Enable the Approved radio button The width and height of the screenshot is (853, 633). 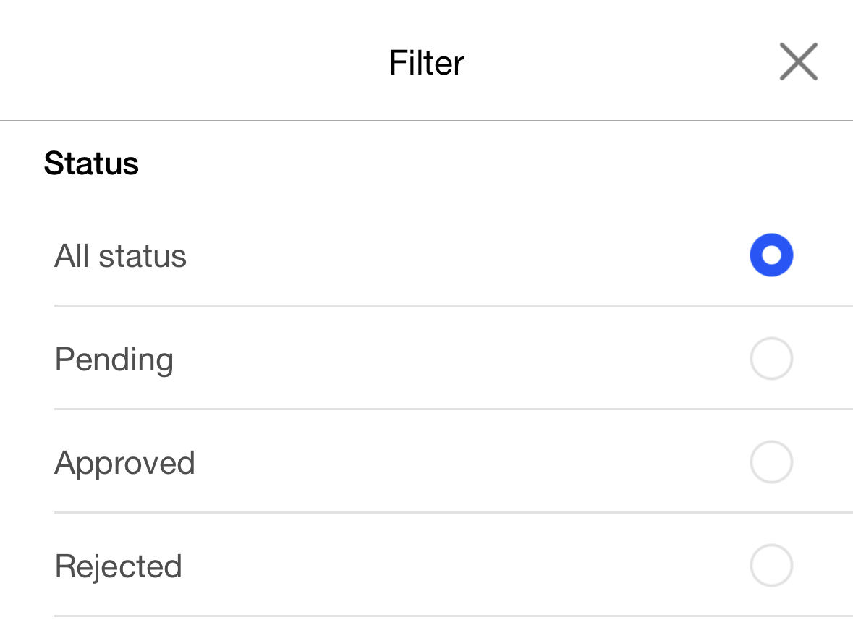coord(771,462)
